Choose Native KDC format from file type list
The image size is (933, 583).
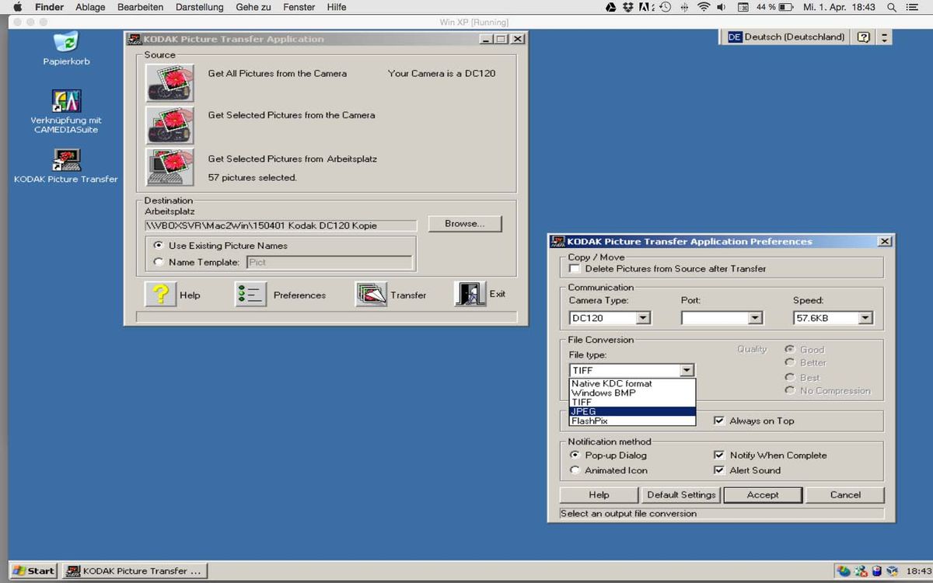click(633, 383)
